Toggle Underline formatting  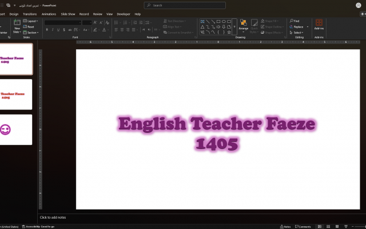point(58,29)
